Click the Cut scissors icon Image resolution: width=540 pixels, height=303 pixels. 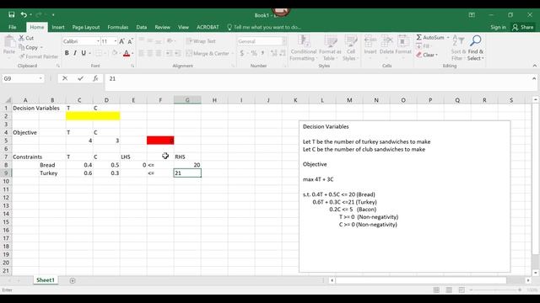pos(22,38)
